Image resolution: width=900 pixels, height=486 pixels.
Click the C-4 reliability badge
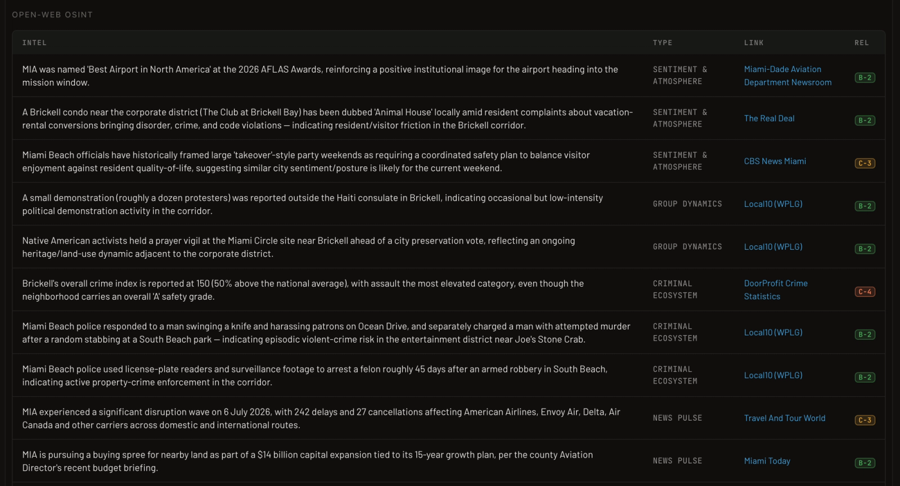[x=865, y=291]
